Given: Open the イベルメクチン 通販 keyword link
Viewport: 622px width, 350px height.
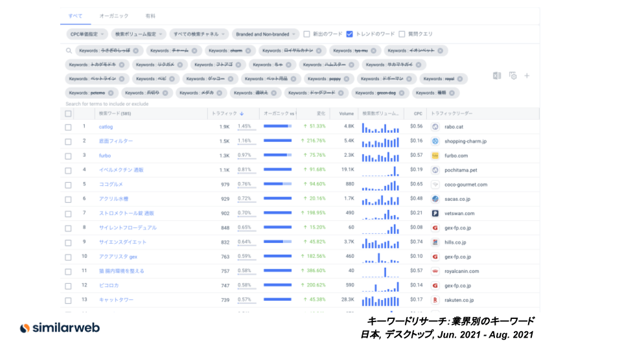Looking at the screenshot, I should click(x=121, y=170).
